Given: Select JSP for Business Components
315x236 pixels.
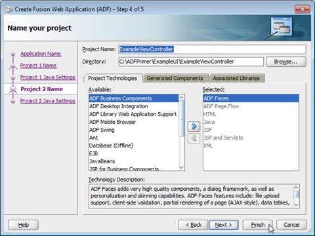Looking at the screenshot, I should tap(134, 168).
